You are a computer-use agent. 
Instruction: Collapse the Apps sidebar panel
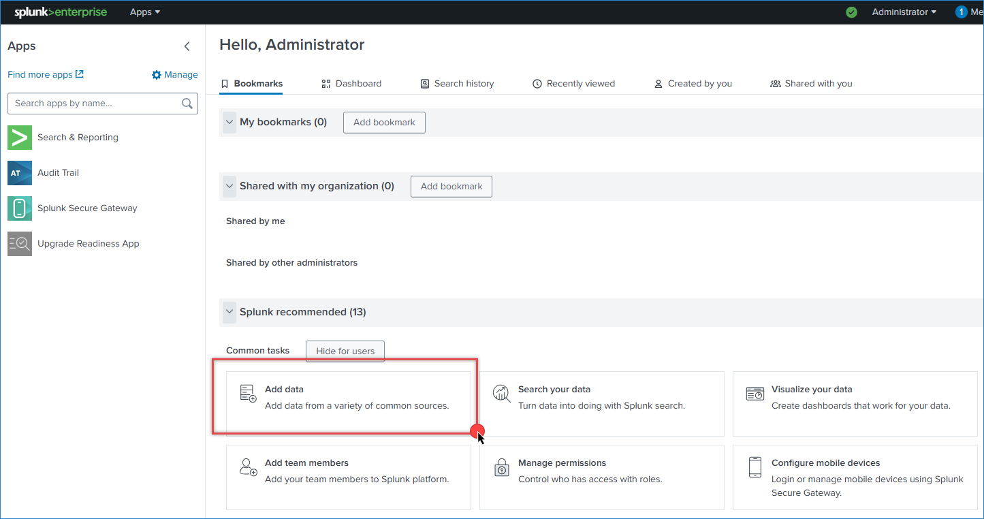click(187, 46)
